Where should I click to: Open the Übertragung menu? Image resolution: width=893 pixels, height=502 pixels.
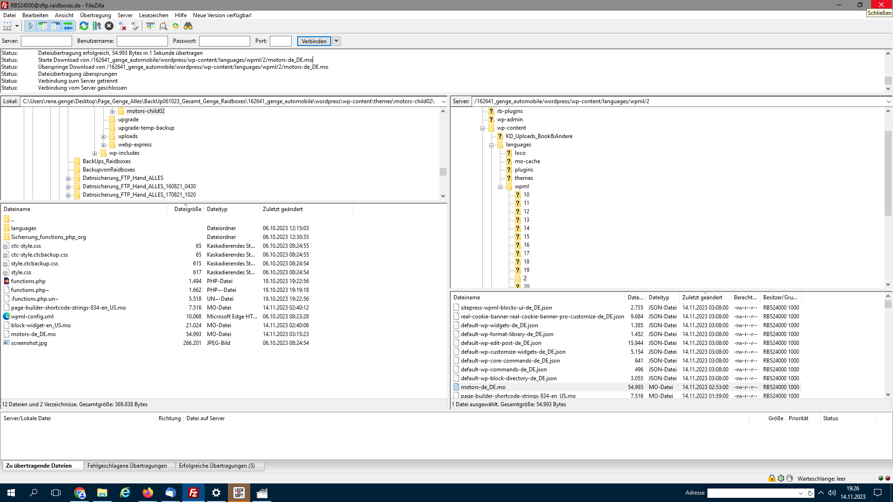(95, 15)
